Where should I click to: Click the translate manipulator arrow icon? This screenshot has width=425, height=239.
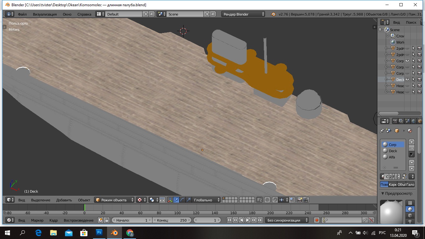[x=176, y=200]
